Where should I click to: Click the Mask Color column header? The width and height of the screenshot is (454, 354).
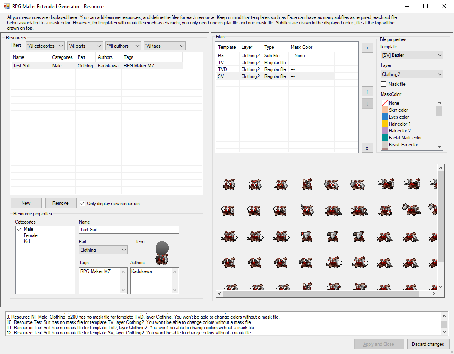(x=311, y=47)
